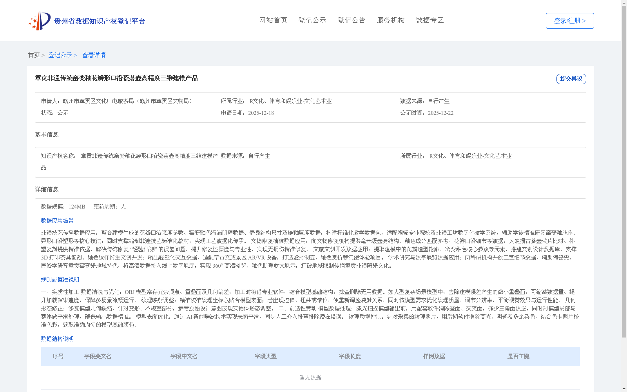Click 字段类型 column header
Viewport: 627px width, 392px height.
point(266,356)
